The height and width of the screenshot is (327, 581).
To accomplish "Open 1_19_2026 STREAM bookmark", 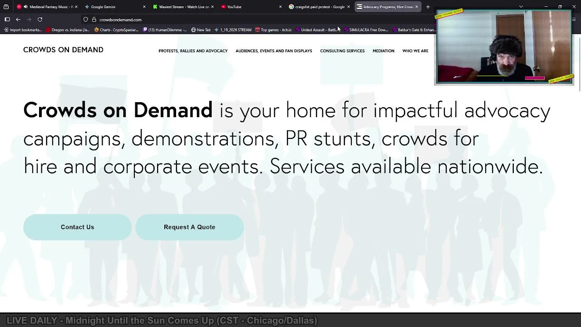I will point(233,30).
